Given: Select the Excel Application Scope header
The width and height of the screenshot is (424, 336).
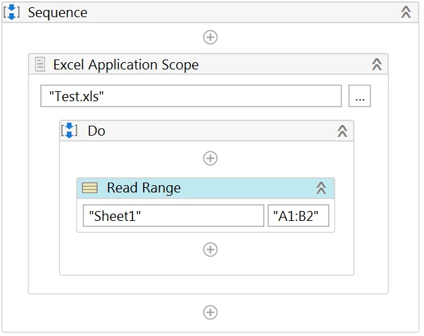Looking at the screenshot, I should point(126,64).
